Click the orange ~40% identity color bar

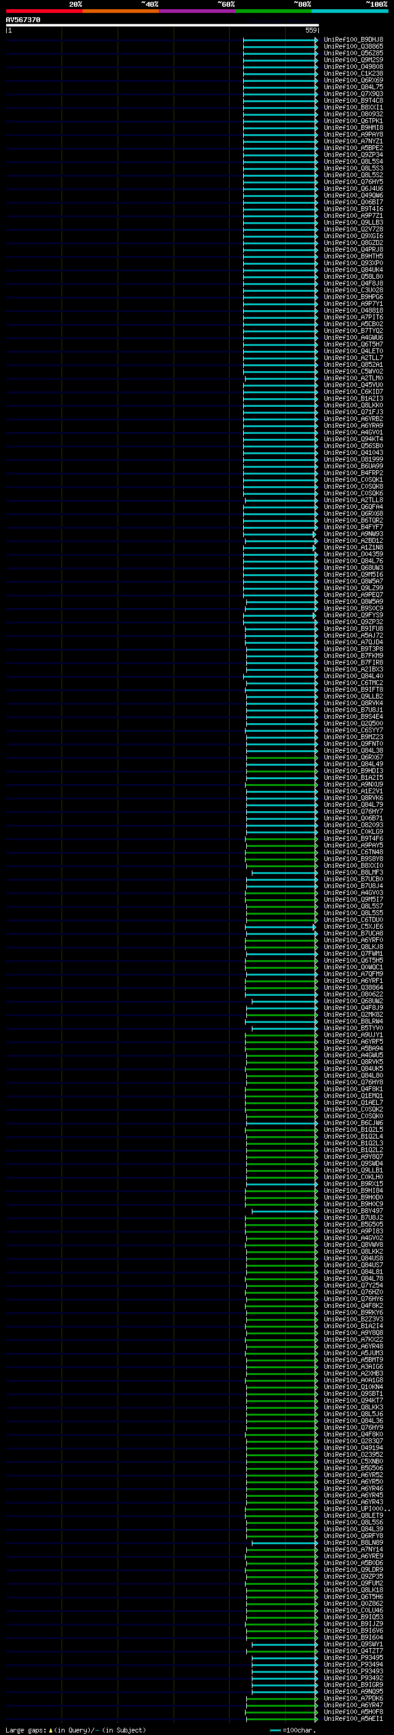(x=121, y=11)
